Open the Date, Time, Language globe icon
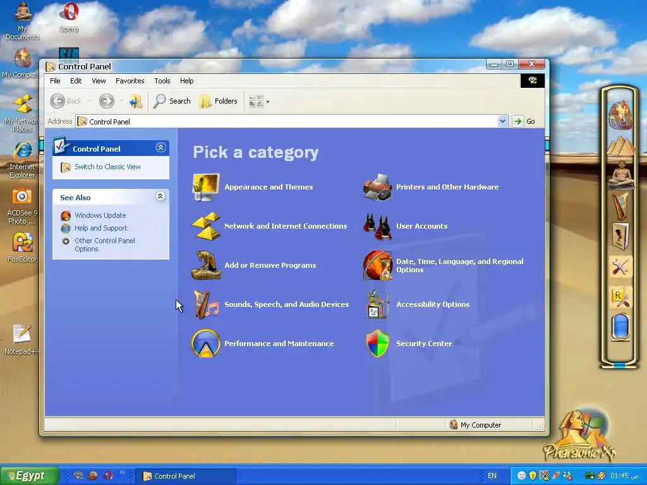This screenshot has height=485, width=647. pos(377,265)
